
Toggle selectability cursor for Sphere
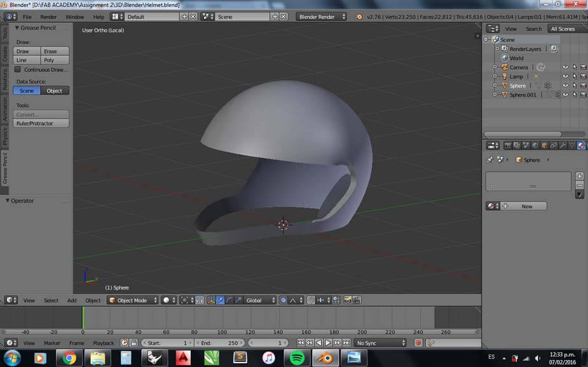coord(575,86)
